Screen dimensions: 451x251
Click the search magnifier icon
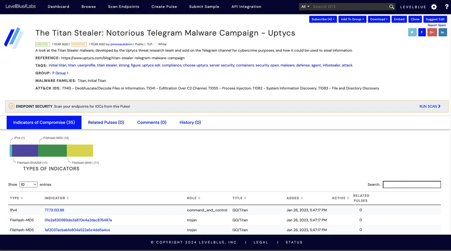391,7
